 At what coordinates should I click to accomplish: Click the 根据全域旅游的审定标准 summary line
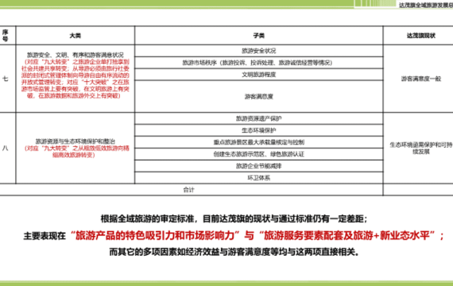coord(234,218)
